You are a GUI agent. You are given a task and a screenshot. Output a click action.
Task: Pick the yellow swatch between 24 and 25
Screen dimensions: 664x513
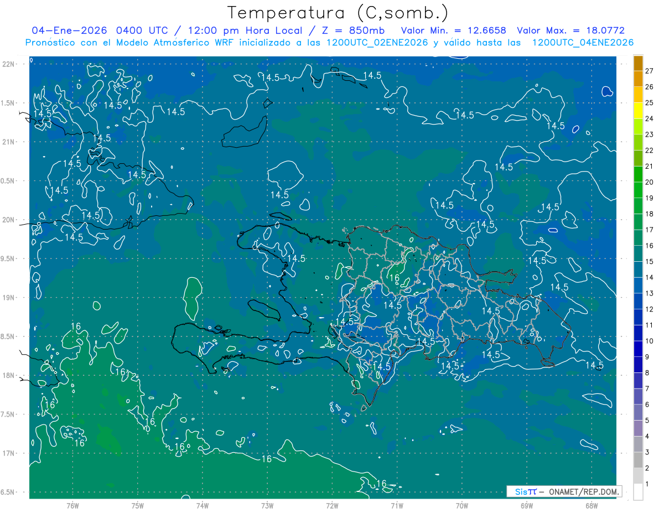tap(638, 111)
